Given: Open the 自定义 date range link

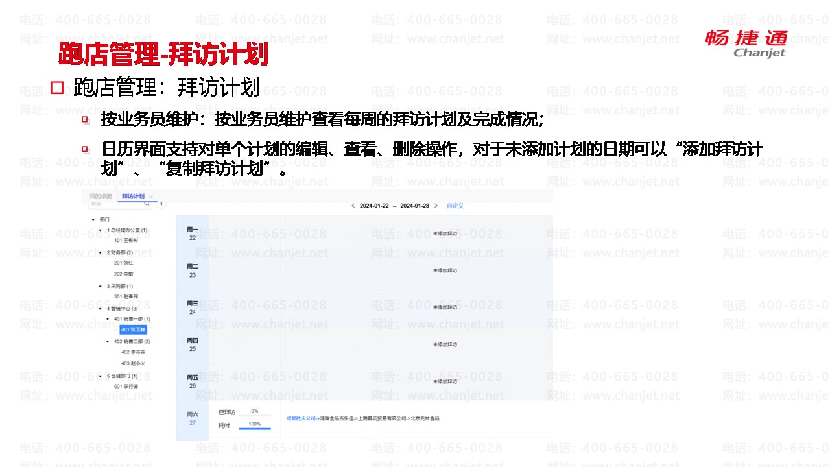Looking at the screenshot, I should click(455, 206).
